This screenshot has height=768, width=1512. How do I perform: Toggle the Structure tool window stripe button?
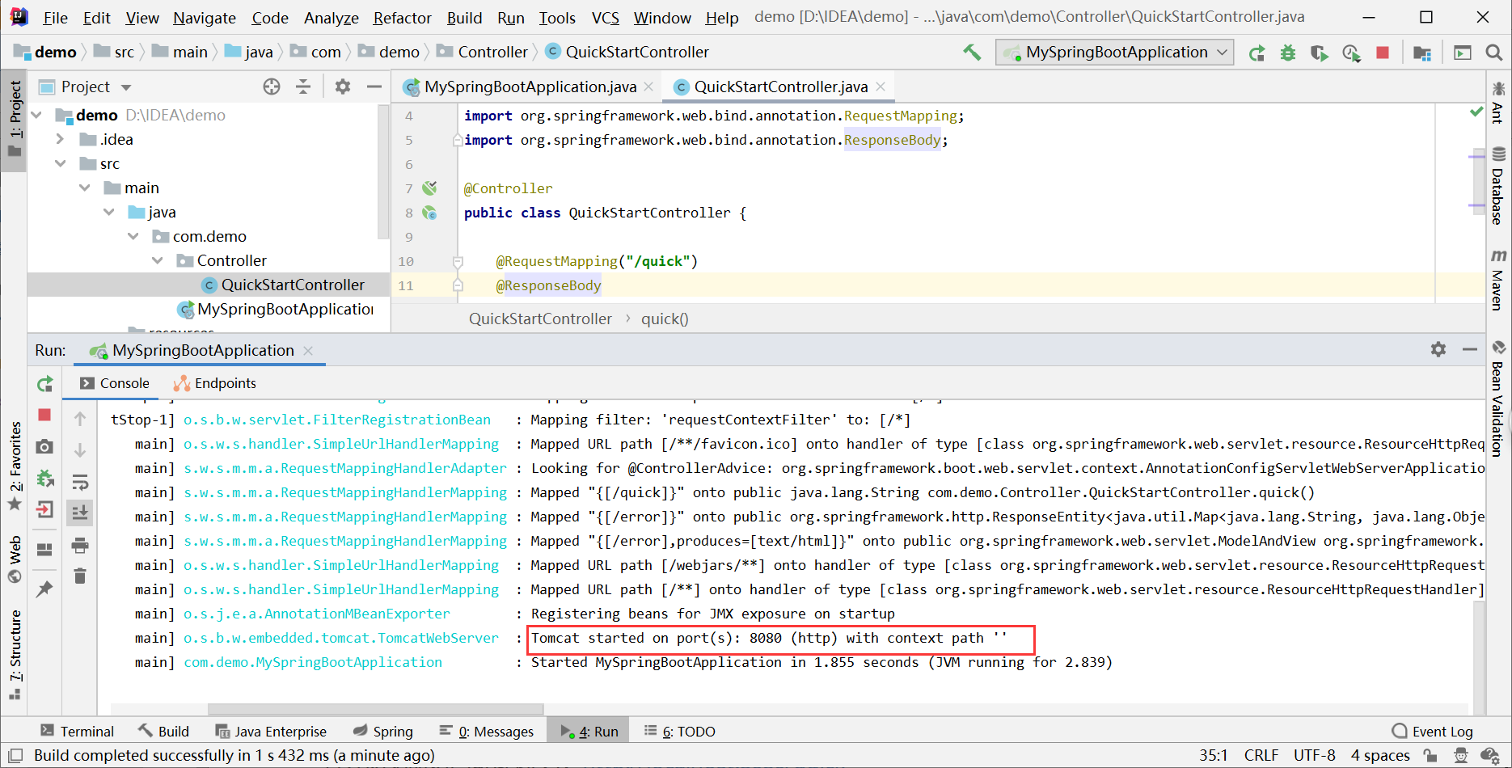pos(15,655)
